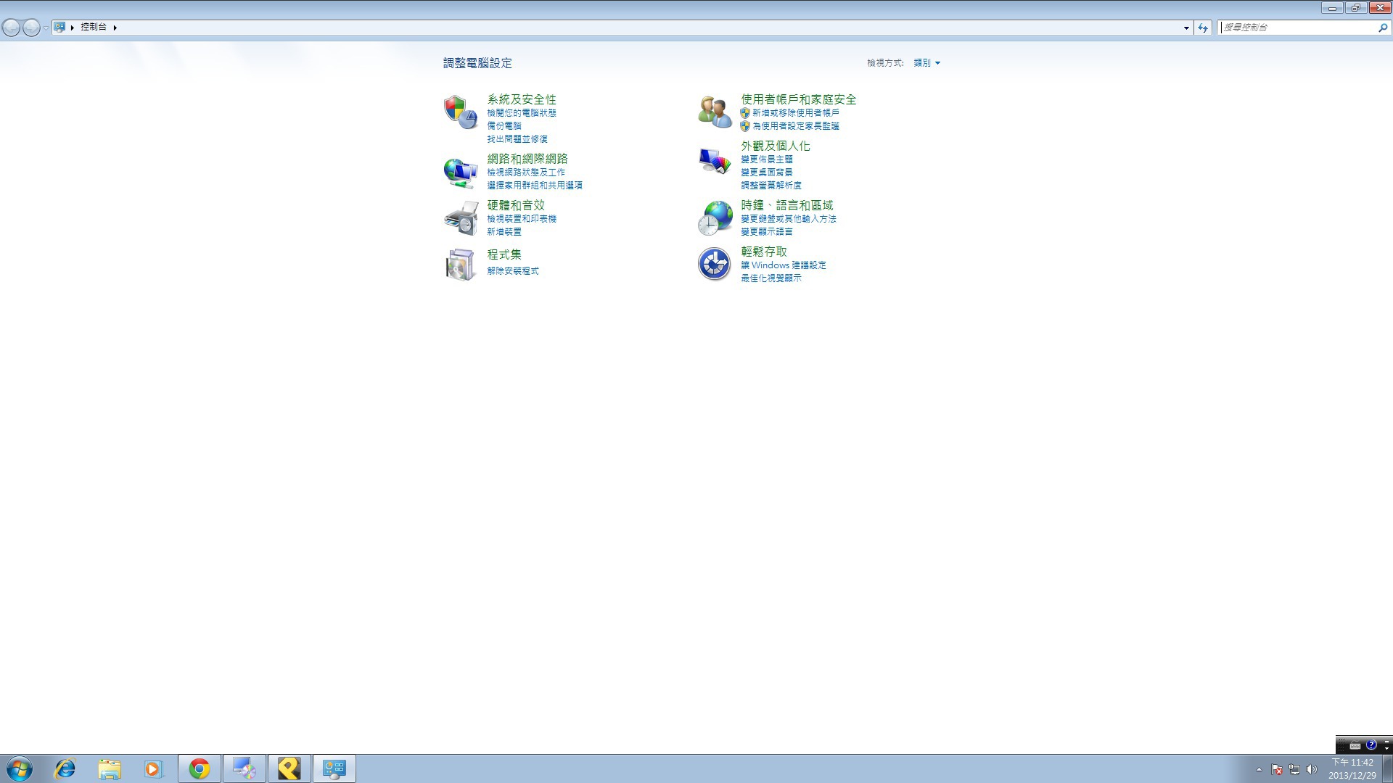Open the System and Security shield icon
The image size is (1393, 783).
(460, 112)
